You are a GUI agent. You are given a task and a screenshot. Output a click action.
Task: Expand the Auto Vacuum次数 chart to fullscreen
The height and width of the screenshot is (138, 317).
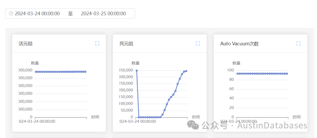click(x=299, y=43)
